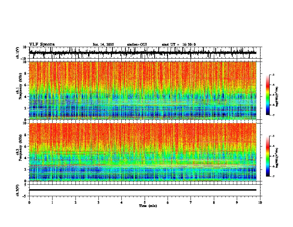The image size is (293, 227).
Task: Click time axis tick label "5"
Action: 145,203
